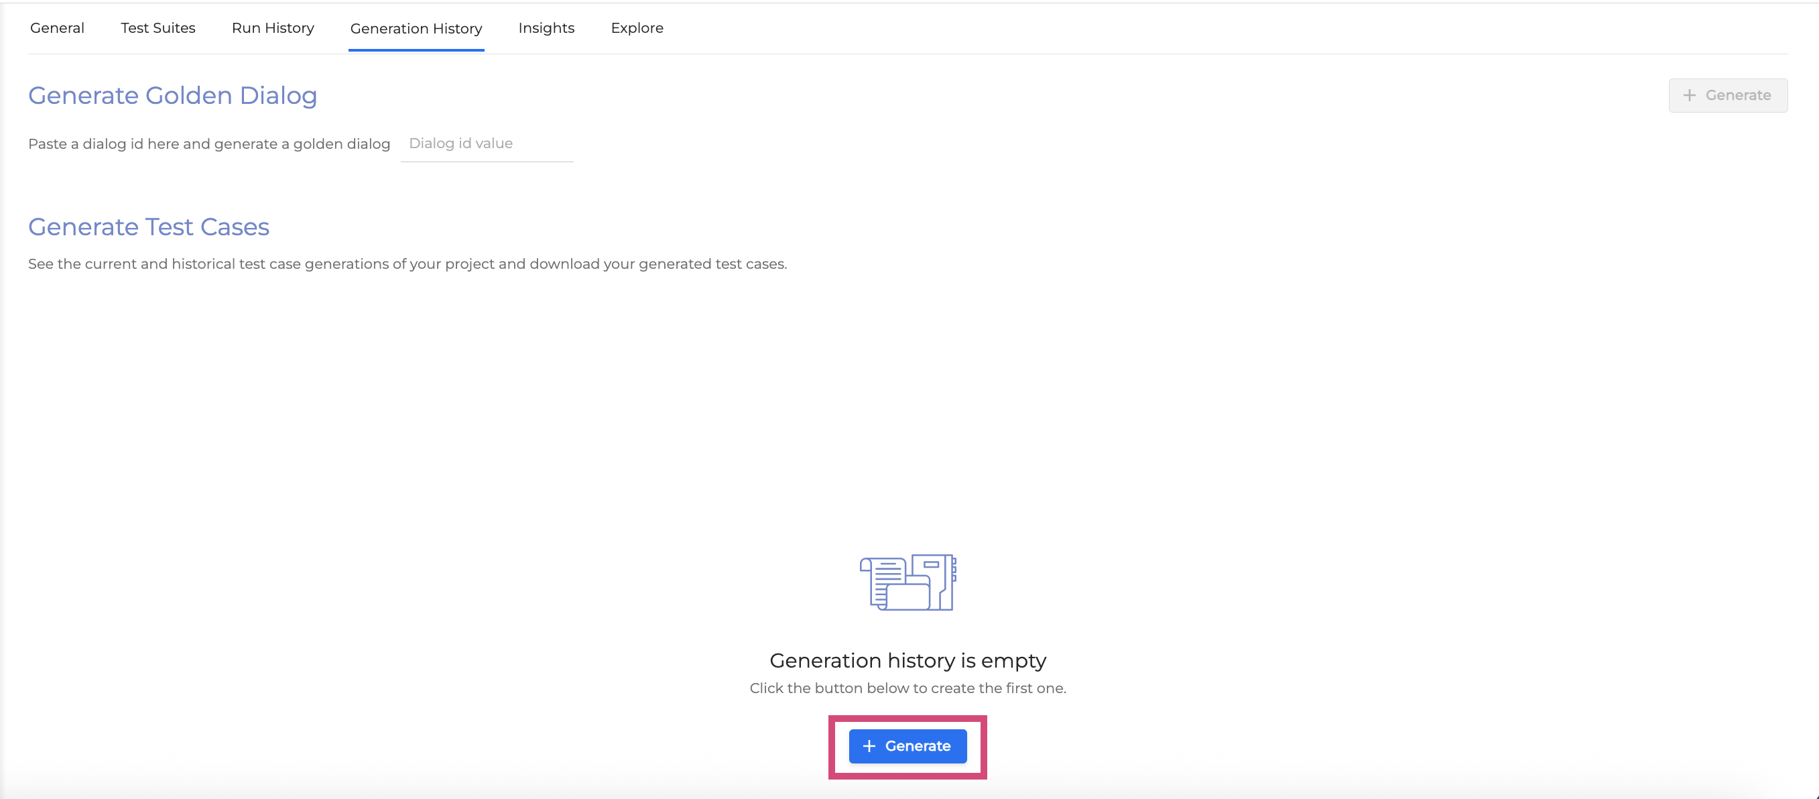
Task: Click the 'Generation history is empty' message
Action: [x=907, y=660]
